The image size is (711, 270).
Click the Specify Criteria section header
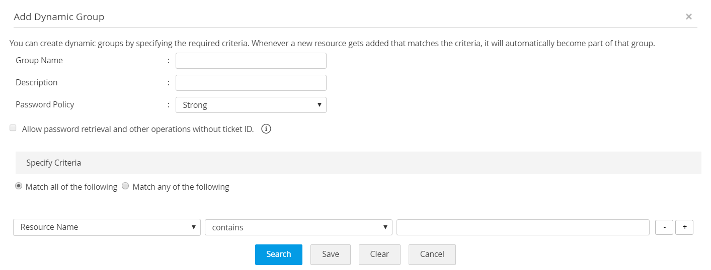tap(54, 163)
